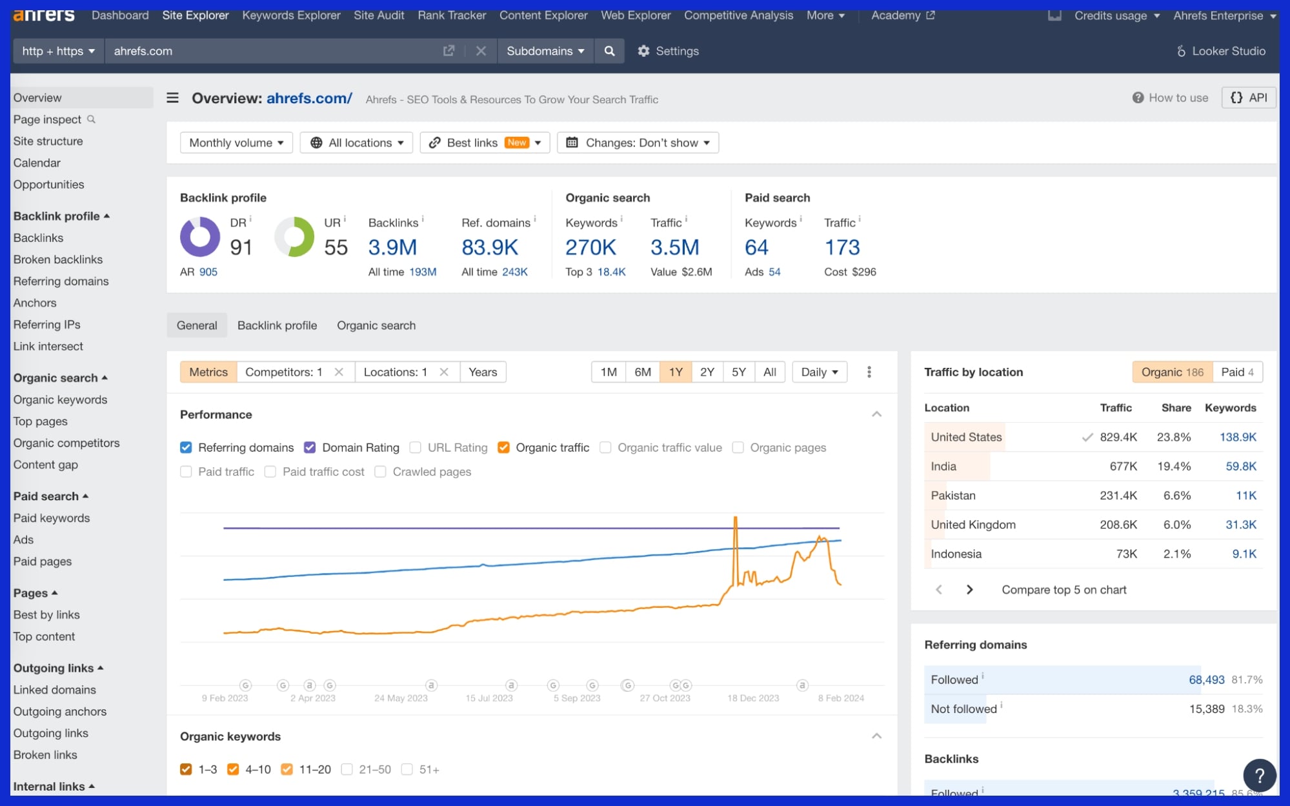Click the Page inspect search icon
This screenshot has height=806, width=1290.
click(91, 119)
